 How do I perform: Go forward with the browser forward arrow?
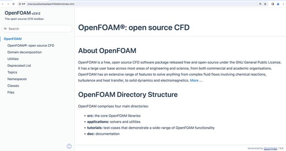pos(8,4)
